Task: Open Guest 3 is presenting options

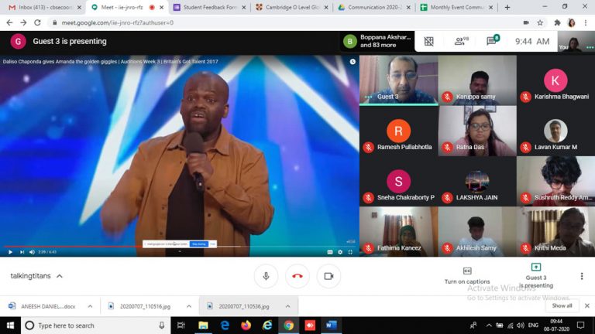Action: click(x=536, y=276)
